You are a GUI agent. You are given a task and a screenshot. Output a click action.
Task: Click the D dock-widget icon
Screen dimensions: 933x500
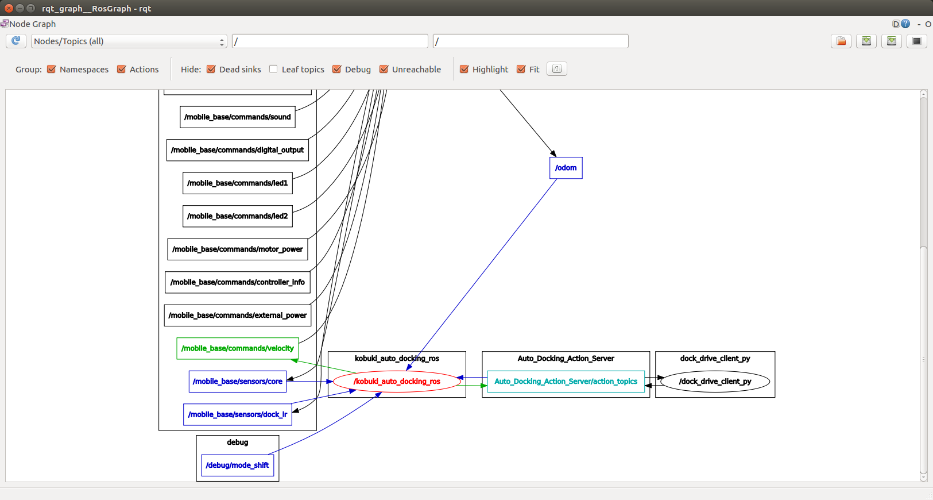pyautogui.click(x=896, y=24)
